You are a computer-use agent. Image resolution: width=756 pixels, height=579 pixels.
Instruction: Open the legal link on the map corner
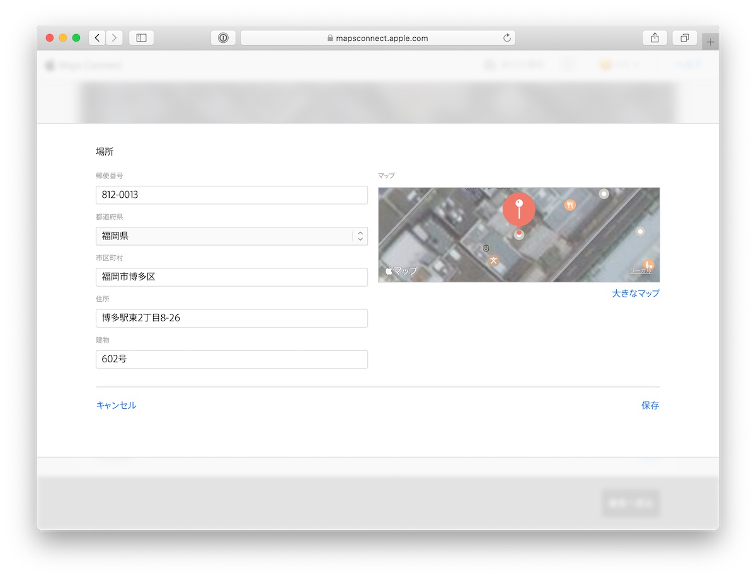pos(640,271)
